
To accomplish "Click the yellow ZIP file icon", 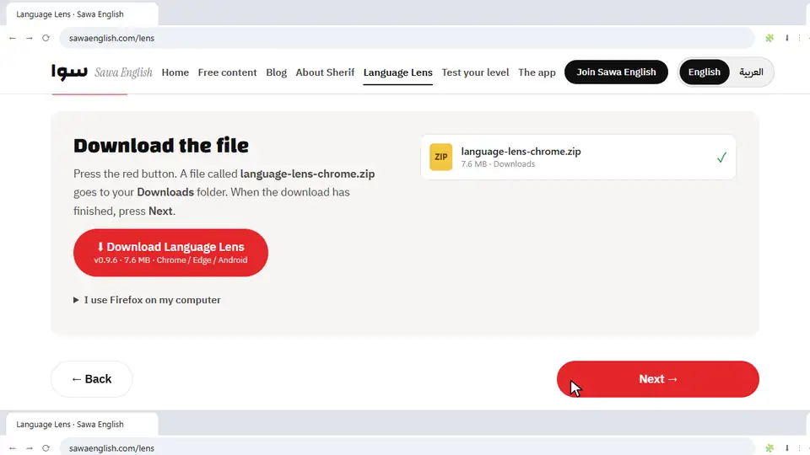I will pos(440,157).
